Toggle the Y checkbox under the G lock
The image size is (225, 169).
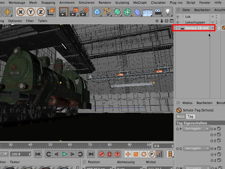click(219, 154)
